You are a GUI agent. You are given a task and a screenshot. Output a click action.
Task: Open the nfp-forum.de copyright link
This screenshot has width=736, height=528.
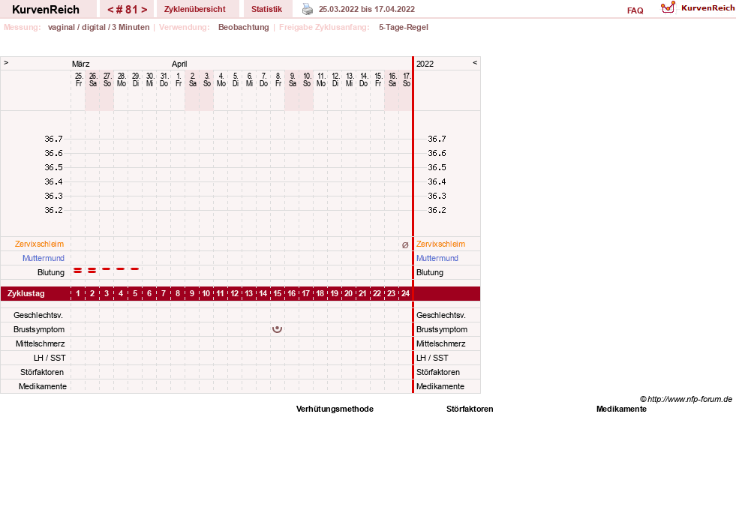point(686,400)
